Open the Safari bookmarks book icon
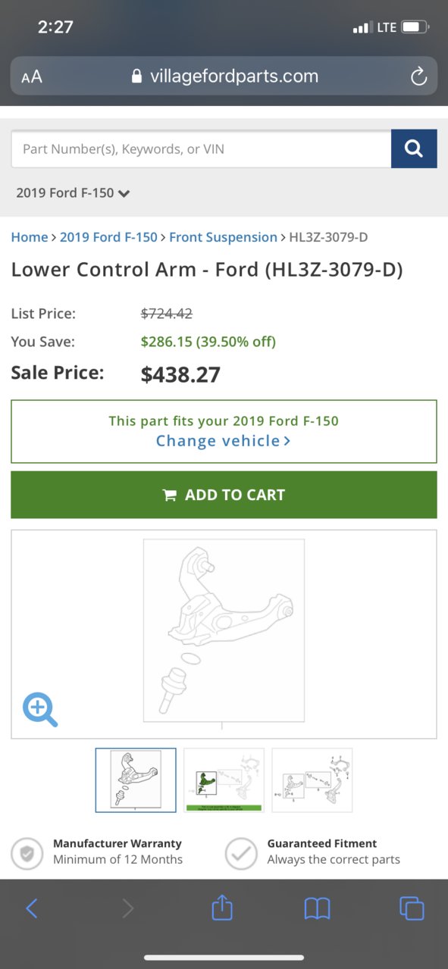 tap(317, 908)
